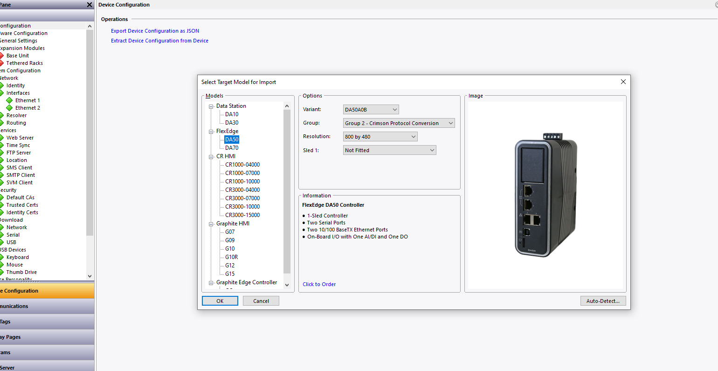This screenshot has height=371, width=718.
Task: Select DA10 model in the tree
Action: tap(232, 114)
